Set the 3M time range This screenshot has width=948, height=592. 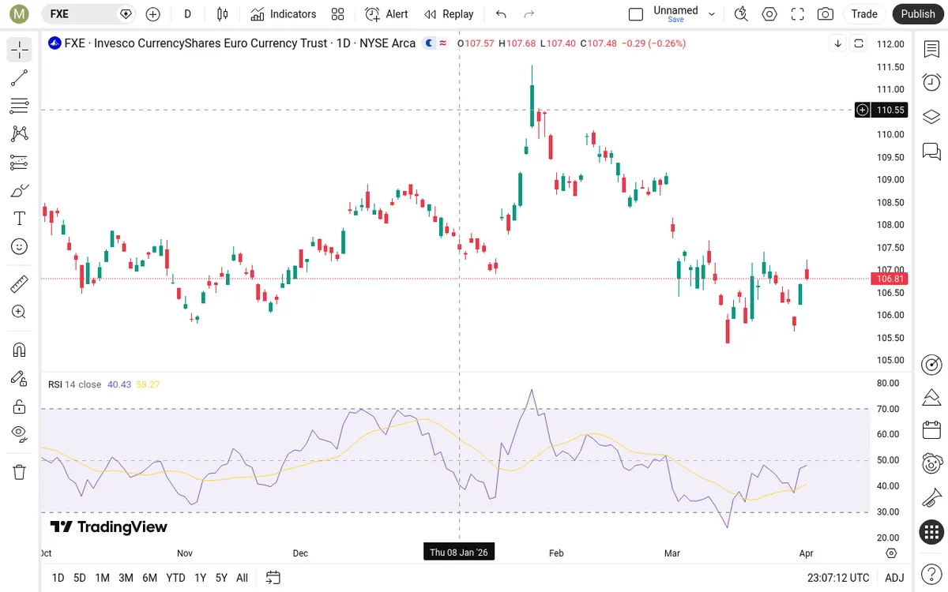[x=126, y=578]
